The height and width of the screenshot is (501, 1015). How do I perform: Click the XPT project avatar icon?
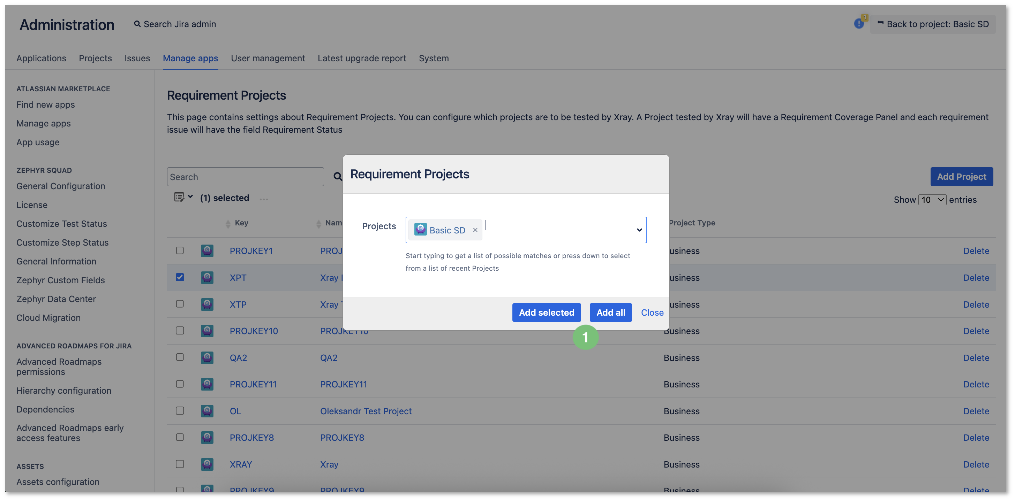[207, 277]
